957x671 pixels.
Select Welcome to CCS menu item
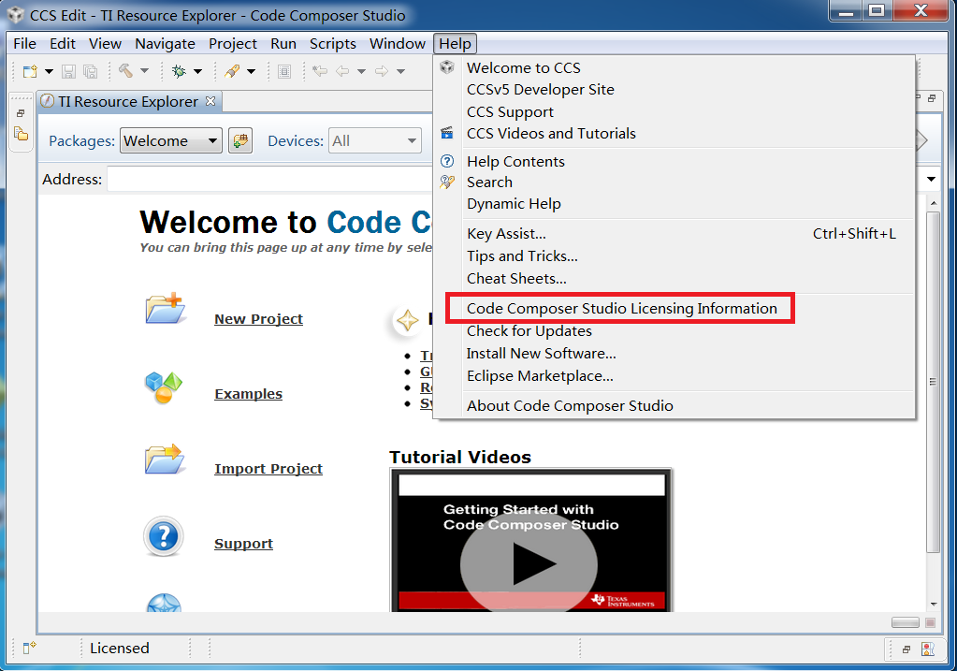674,67
